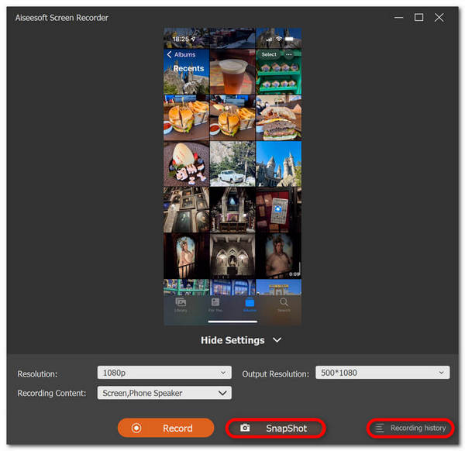The width and height of the screenshot is (465, 451).
Task: Start recording with the orange Record button
Action: point(166,428)
